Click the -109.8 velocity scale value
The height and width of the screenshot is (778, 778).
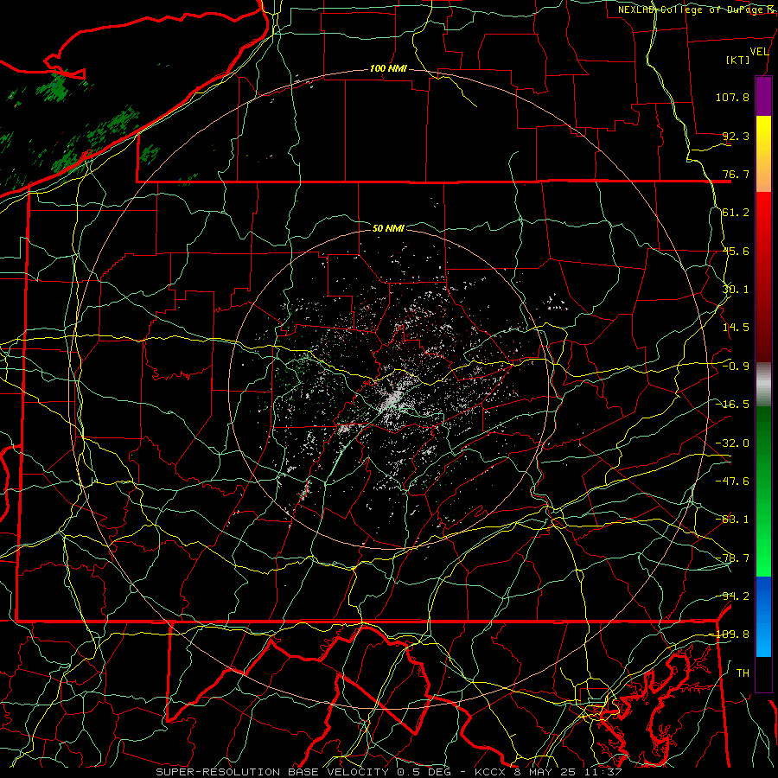click(731, 635)
